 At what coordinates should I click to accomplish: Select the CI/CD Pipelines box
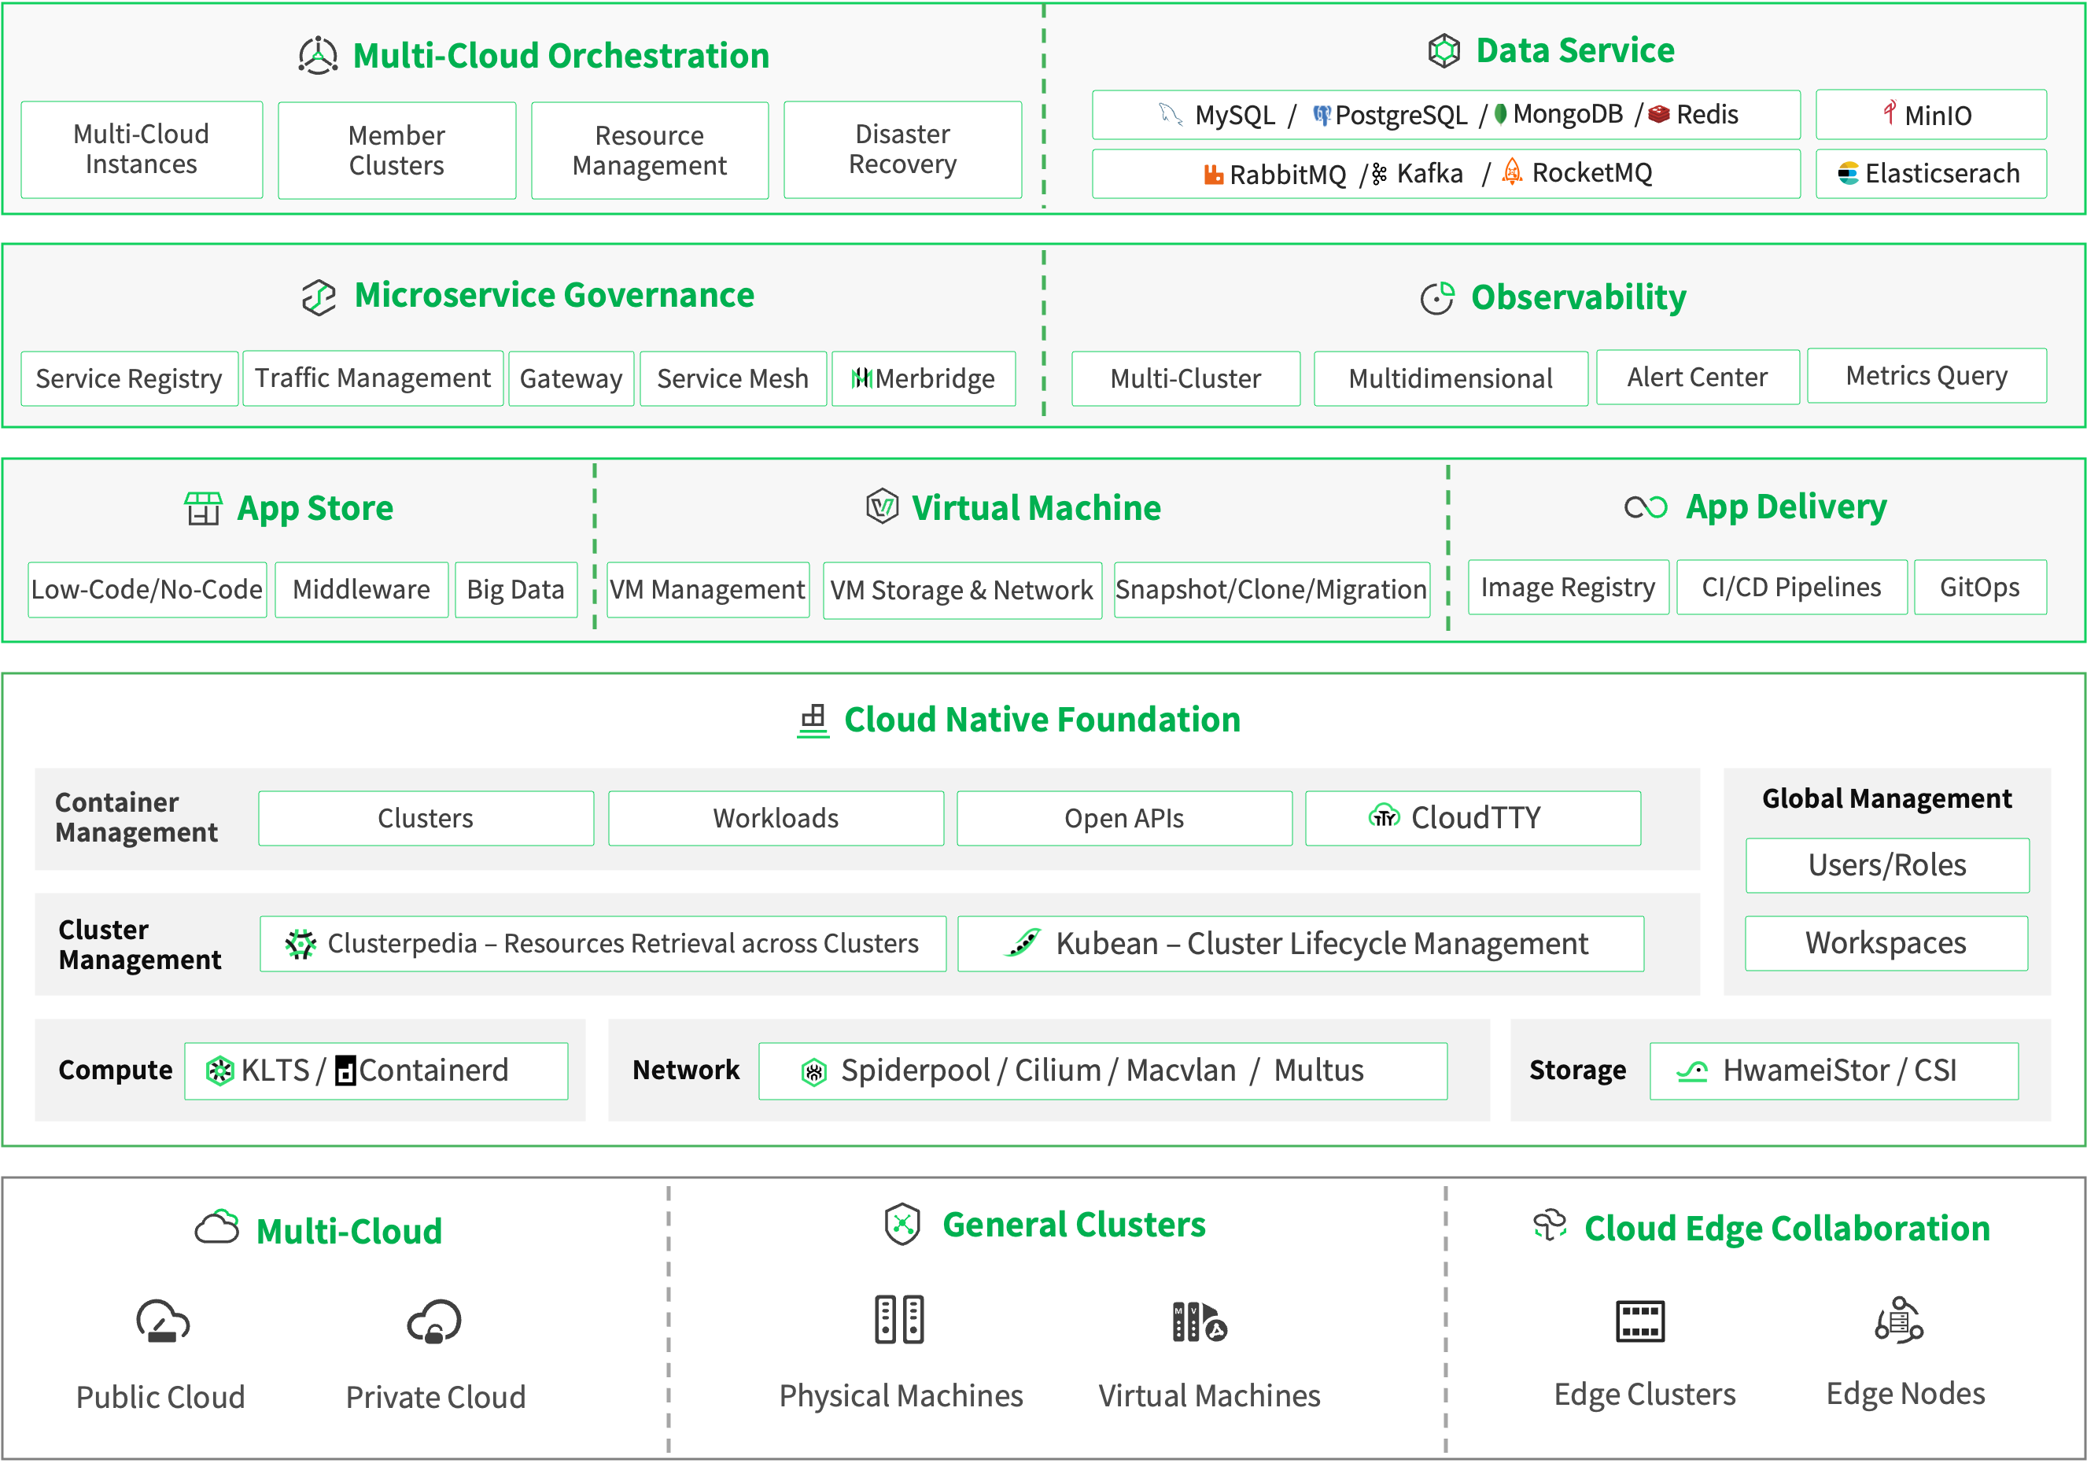coord(1791,588)
